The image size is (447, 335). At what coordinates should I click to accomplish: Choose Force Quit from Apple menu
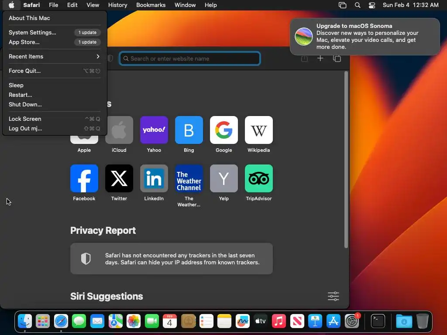pos(55,71)
